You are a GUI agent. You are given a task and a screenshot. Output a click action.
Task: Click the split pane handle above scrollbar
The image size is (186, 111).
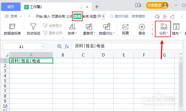(x=181, y=54)
